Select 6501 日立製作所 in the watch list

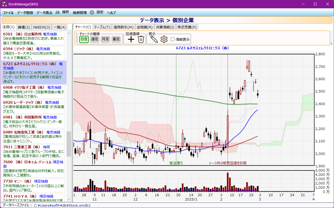pyautogui.click(x=33, y=38)
